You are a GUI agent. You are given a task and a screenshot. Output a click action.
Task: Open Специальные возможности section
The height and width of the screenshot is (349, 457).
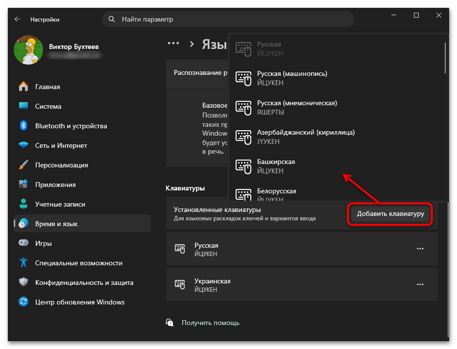[x=82, y=263]
